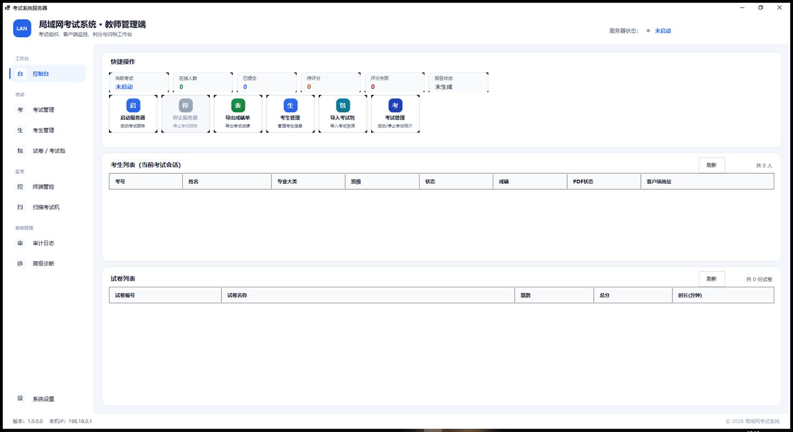Click the 导出成绩单 quick action
793x432 pixels.
pyautogui.click(x=238, y=114)
